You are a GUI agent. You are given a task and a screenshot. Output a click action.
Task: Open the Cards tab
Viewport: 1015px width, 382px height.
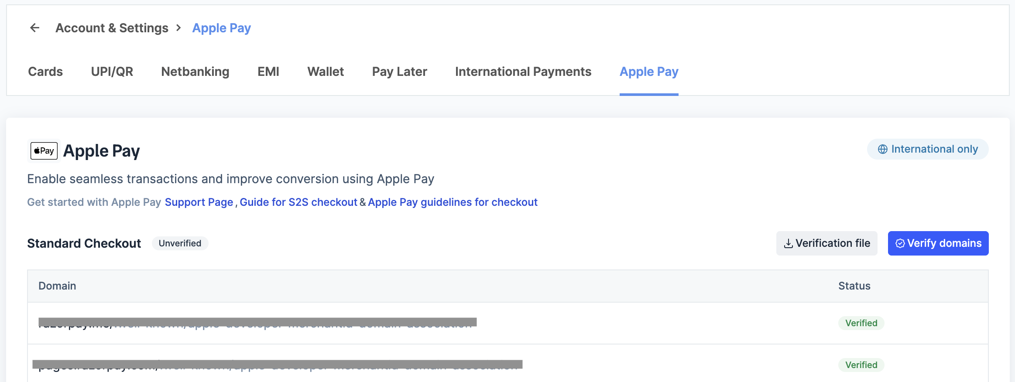tap(45, 72)
